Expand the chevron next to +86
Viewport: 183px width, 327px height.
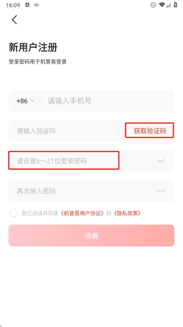click(32, 101)
